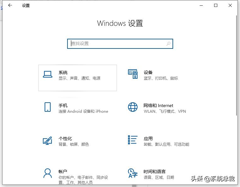Click the text 你的帐户、电子邮件、同步设置
This screenshot has width=240, height=187.
[x=83, y=180]
